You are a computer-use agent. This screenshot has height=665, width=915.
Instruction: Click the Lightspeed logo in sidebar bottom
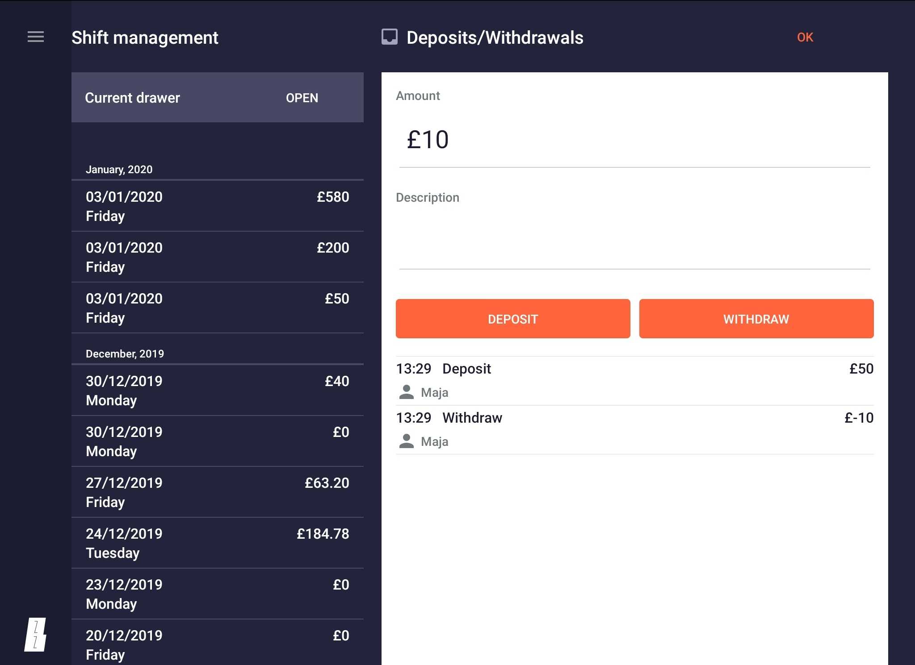tap(35, 635)
